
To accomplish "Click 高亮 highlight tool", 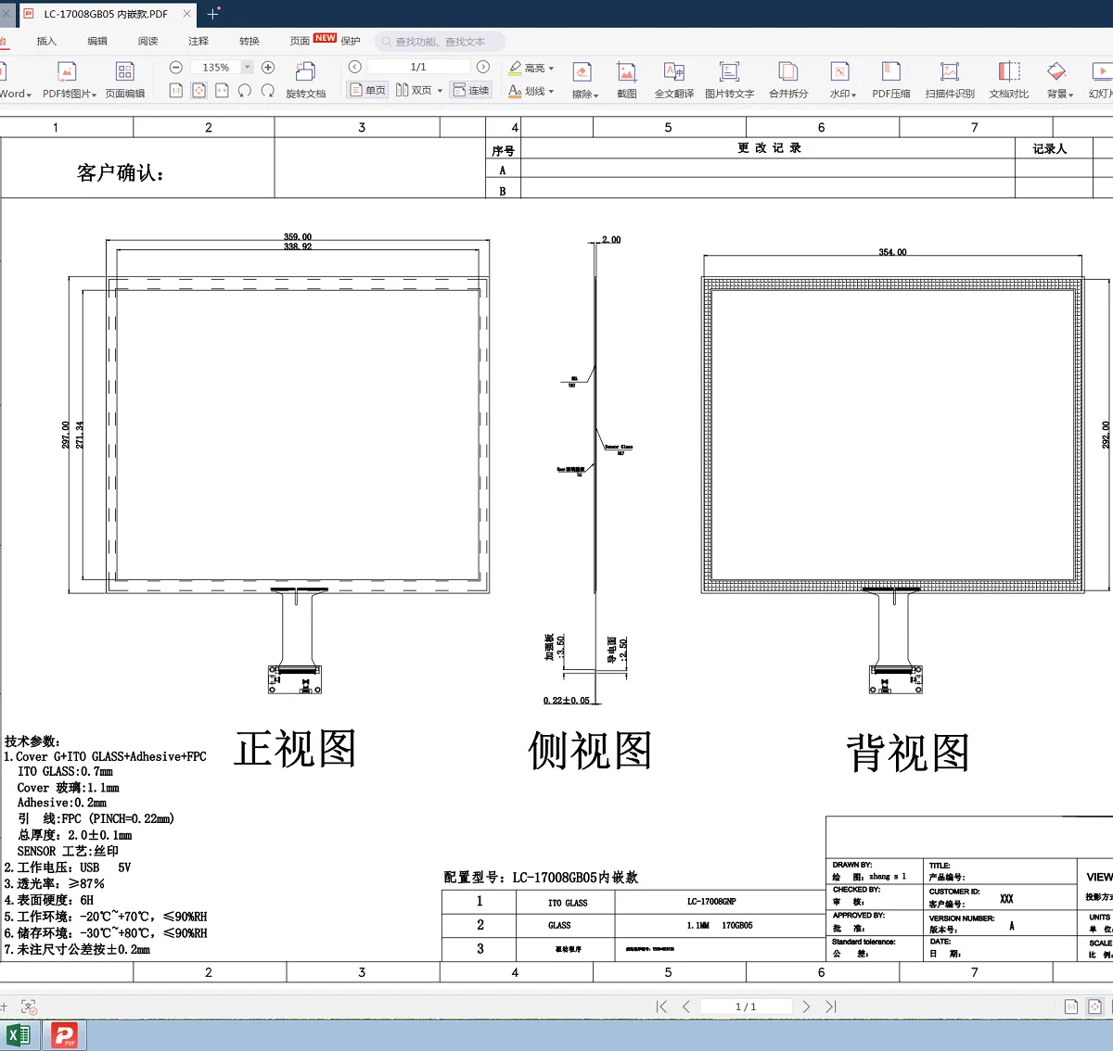I will click(x=526, y=68).
